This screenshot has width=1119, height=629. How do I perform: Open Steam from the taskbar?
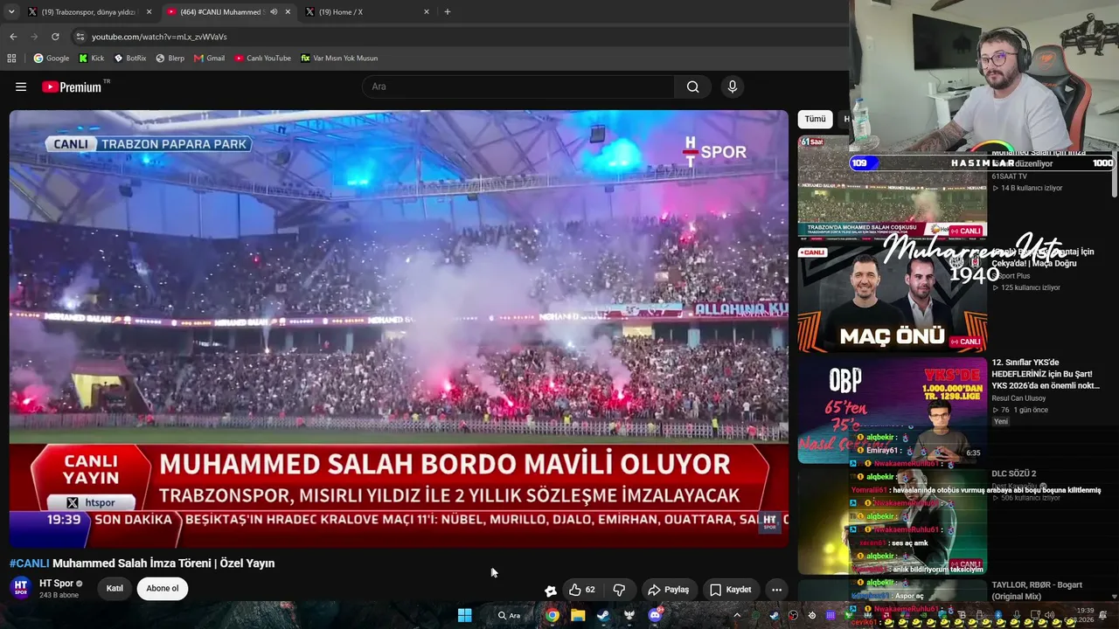pos(603,615)
